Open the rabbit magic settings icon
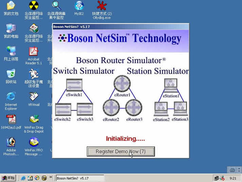This screenshot has width=242, height=182. point(34,78)
